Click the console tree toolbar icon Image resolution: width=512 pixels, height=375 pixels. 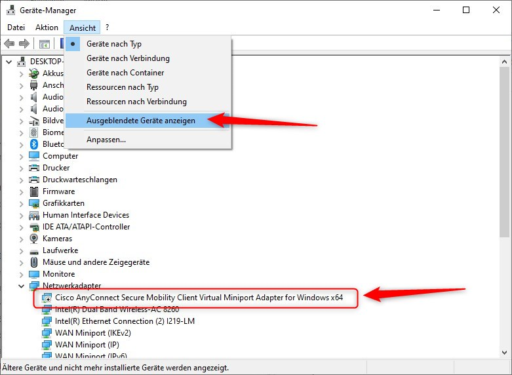(x=44, y=44)
